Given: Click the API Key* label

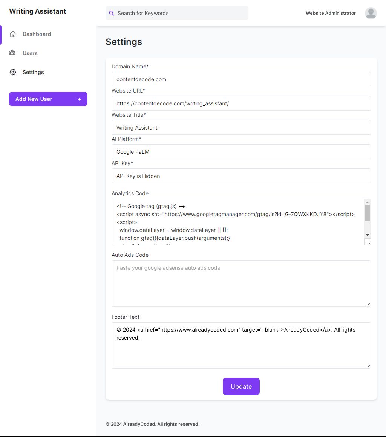Looking at the screenshot, I should [x=123, y=163].
